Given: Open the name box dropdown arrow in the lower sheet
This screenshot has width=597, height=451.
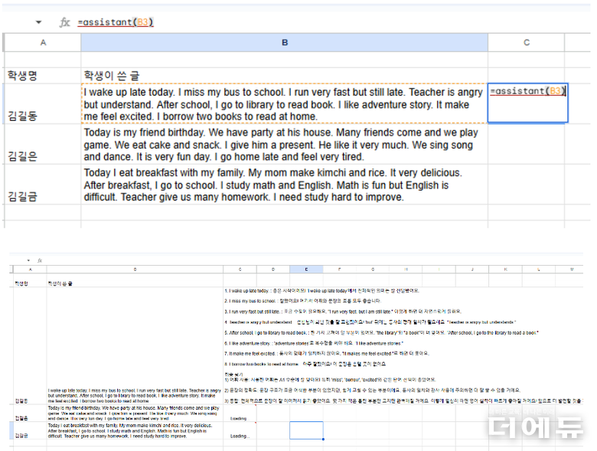Looking at the screenshot, I should (28, 260).
